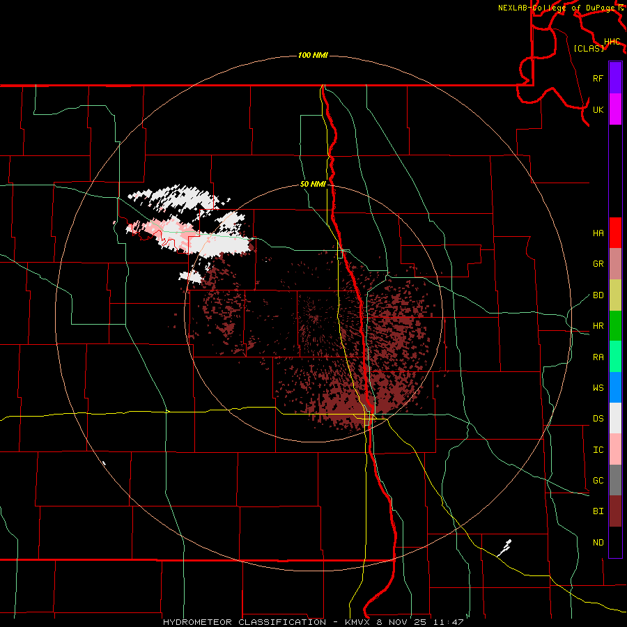Viewport: 627px width, 627px height.
Task: Click the HR legend label
Action: [598, 326]
